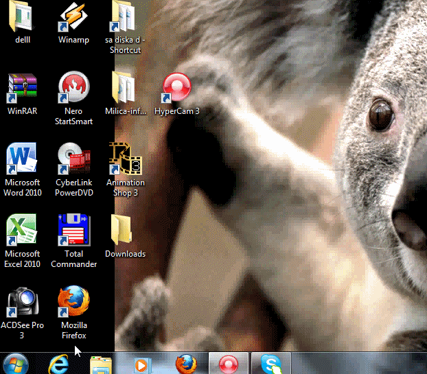Click the 'HyperCam 3' label text
The height and width of the screenshot is (374, 427).
coord(177,111)
